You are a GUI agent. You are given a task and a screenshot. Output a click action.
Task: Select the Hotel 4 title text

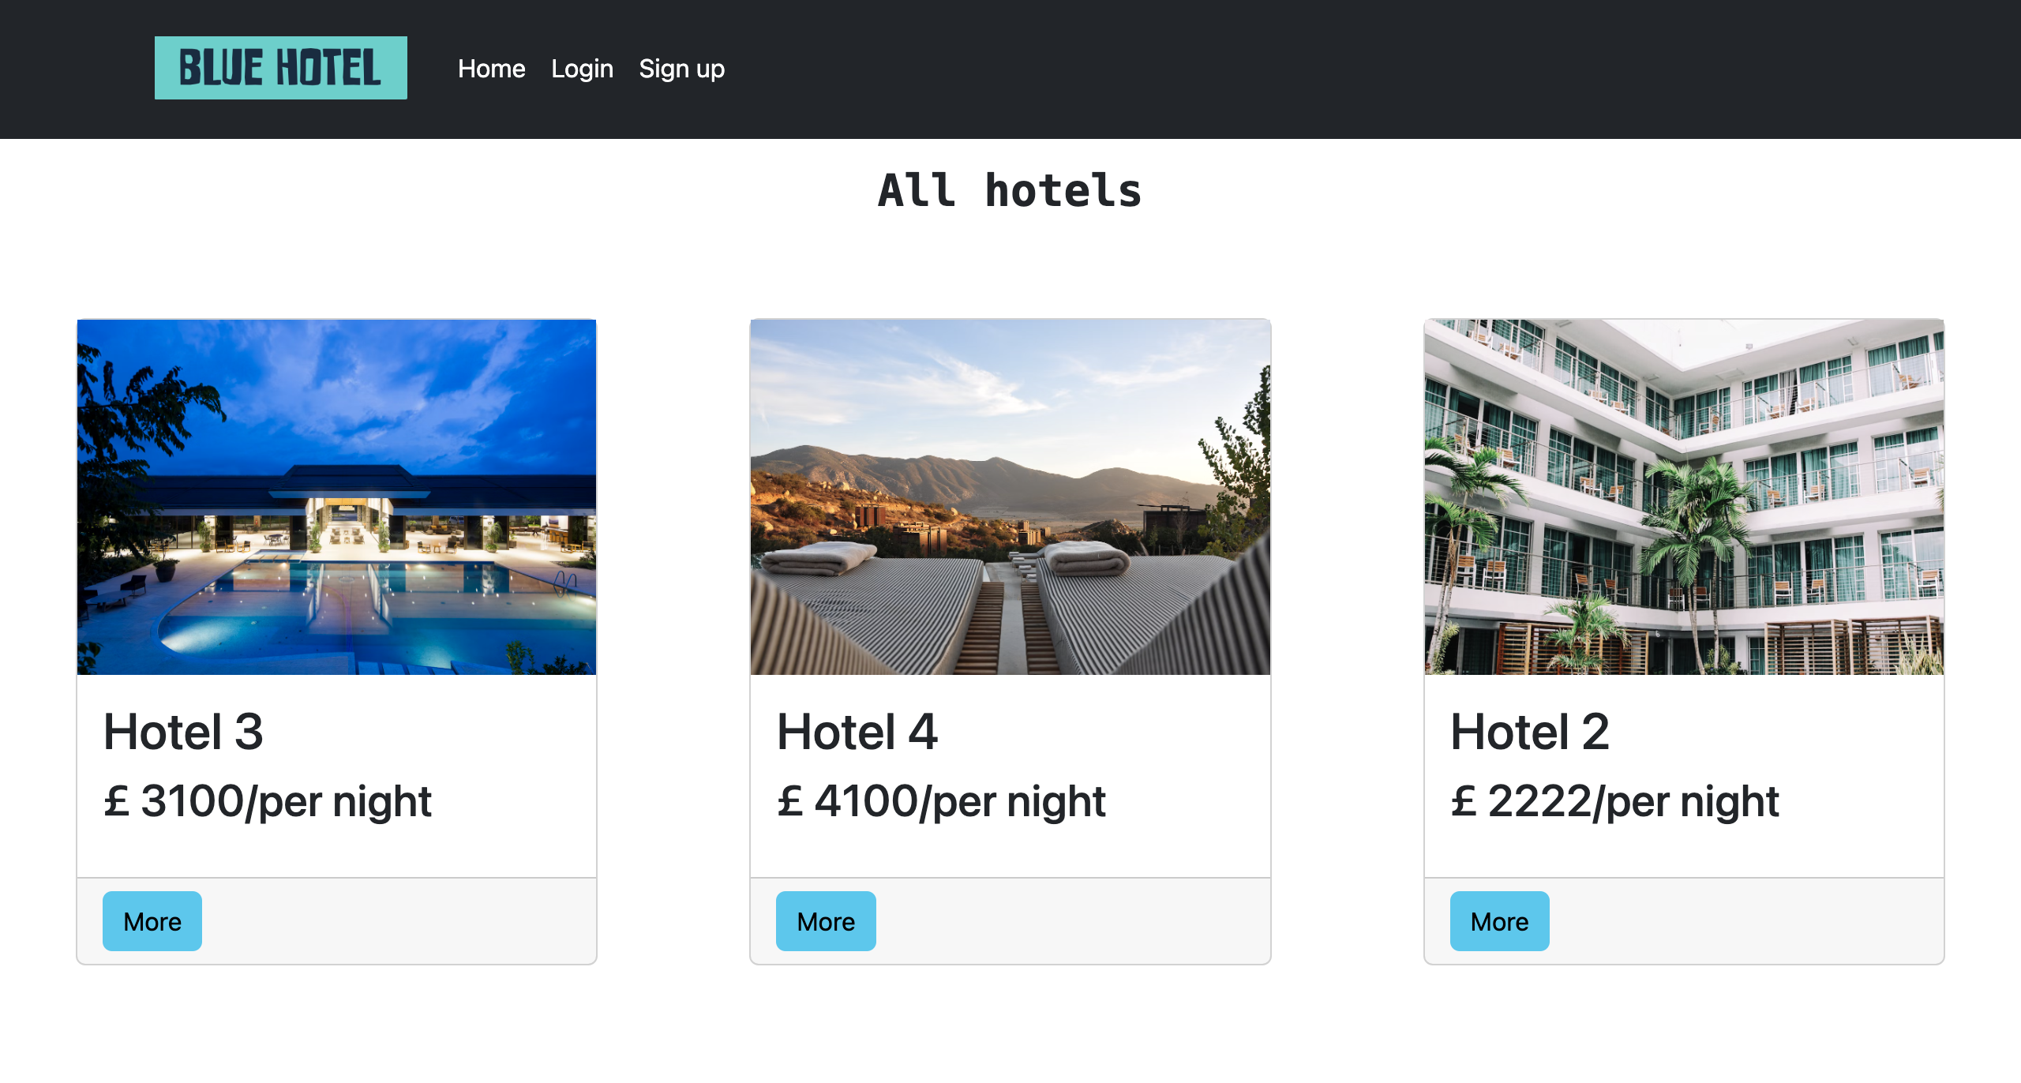tap(857, 733)
